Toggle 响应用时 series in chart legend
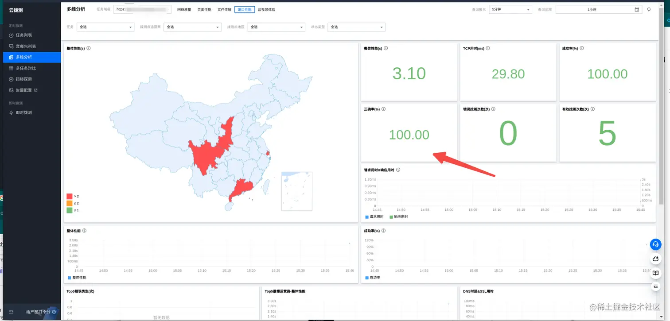 [398, 217]
